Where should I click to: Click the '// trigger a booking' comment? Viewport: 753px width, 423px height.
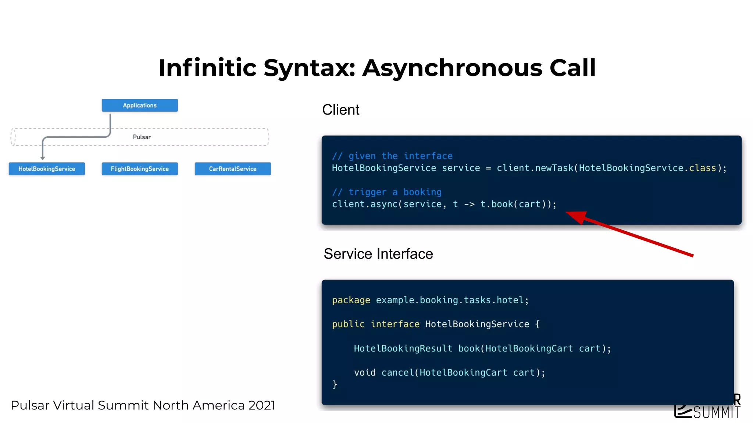[x=387, y=192]
